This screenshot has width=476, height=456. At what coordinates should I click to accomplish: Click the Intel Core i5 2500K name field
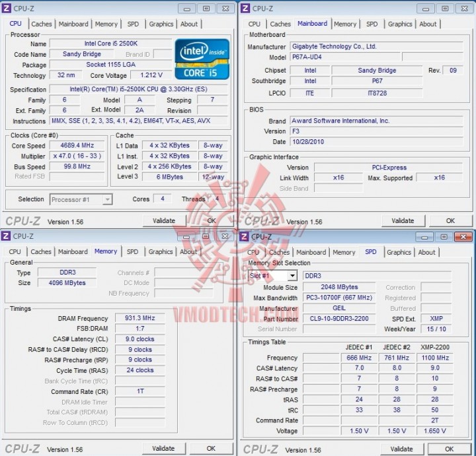point(111,44)
